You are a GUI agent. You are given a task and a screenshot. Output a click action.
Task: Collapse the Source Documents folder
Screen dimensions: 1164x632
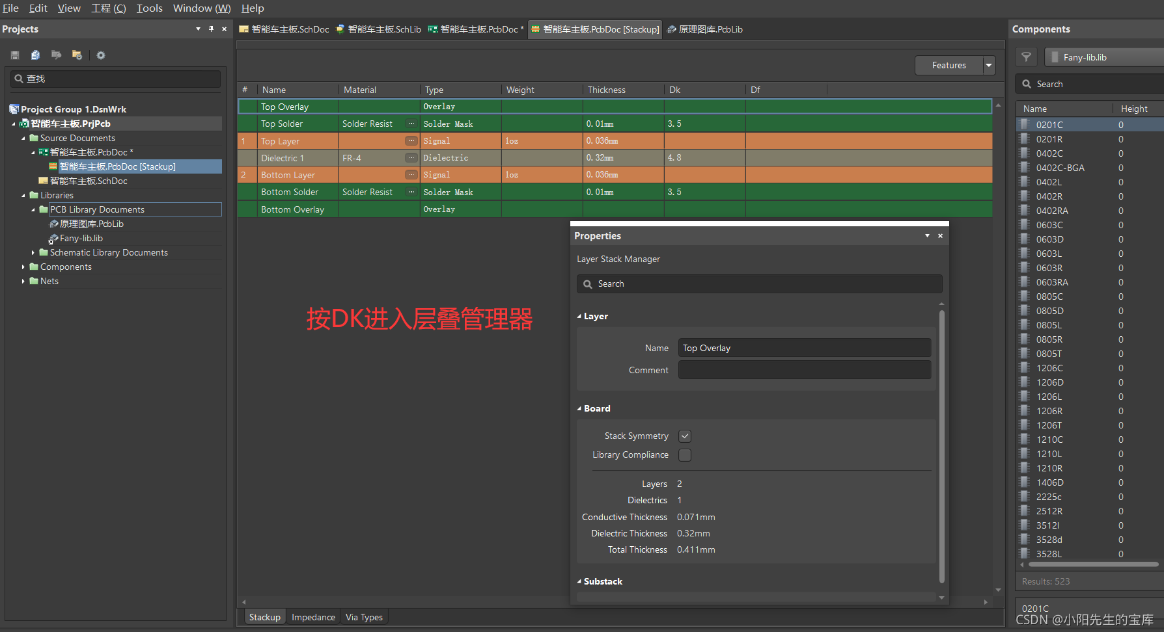point(23,138)
